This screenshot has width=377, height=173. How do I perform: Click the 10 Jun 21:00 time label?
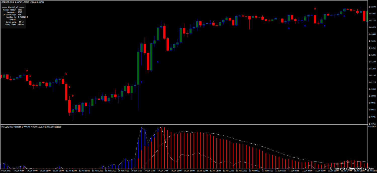pyautogui.click(x=215, y=171)
